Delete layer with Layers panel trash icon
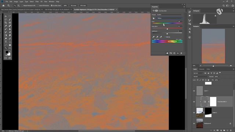The height and width of the screenshot is (132, 235). (x=231, y=131)
